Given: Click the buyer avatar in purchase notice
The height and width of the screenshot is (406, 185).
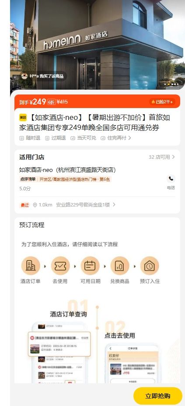Looking at the screenshot, I should click(x=24, y=76).
